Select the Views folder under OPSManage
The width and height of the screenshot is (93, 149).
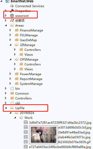[29, 69]
